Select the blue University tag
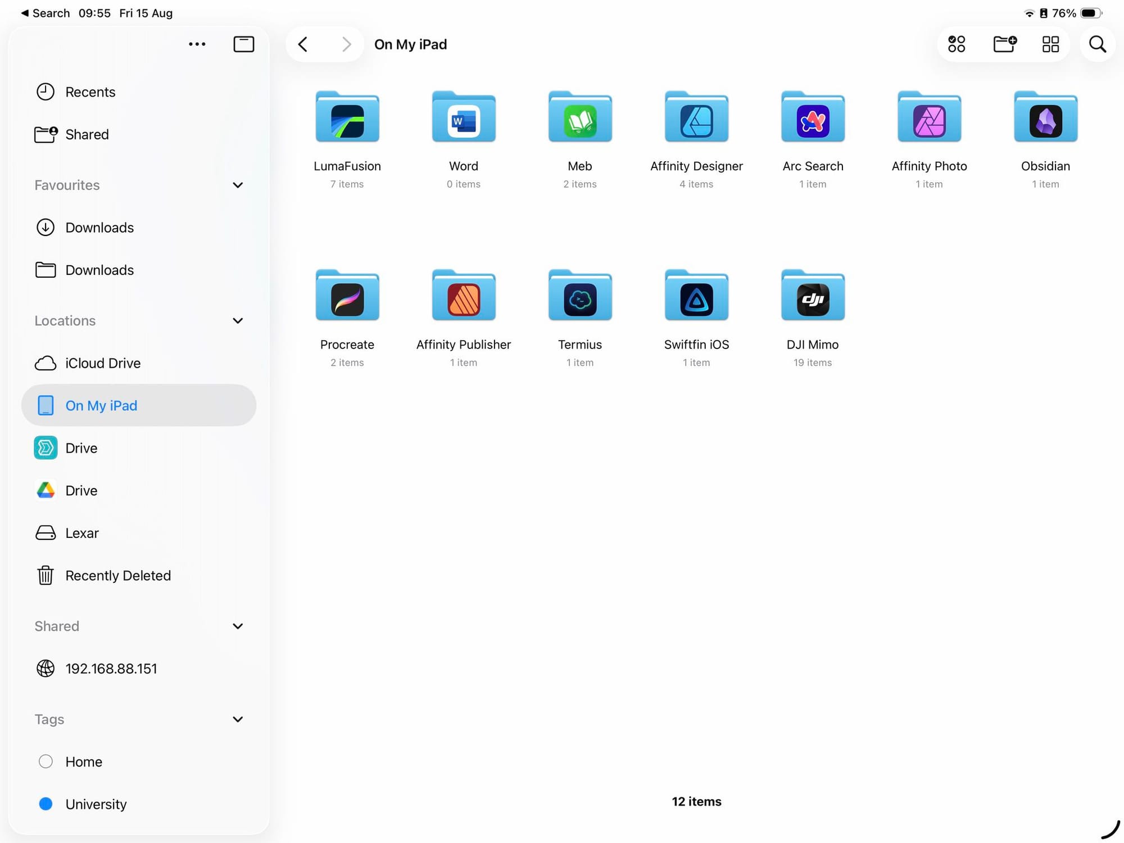The height and width of the screenshot is (843, 1124). click(139, 804)
